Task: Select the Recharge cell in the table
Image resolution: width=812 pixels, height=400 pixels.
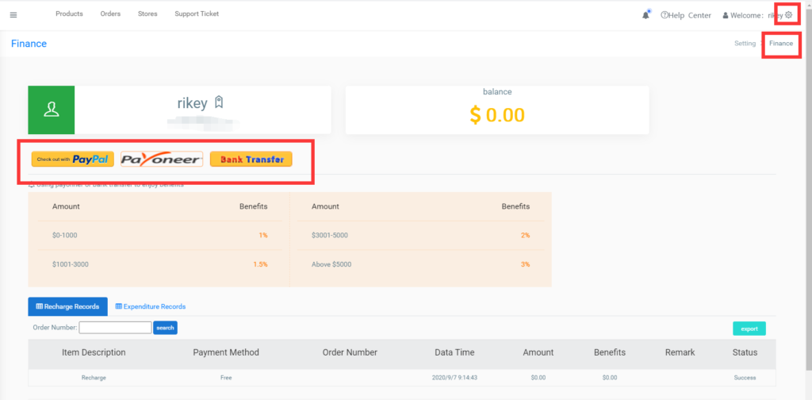Action: [x=94, y=378]
